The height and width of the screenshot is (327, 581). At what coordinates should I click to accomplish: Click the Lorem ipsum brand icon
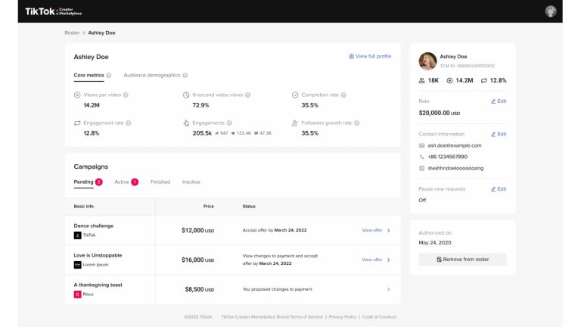pyautogui.click(x=77, y=265)
